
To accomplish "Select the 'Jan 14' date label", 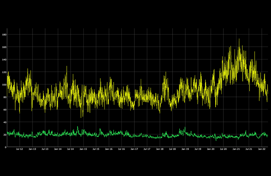I will pyautogui.click(x=58, y=149).
